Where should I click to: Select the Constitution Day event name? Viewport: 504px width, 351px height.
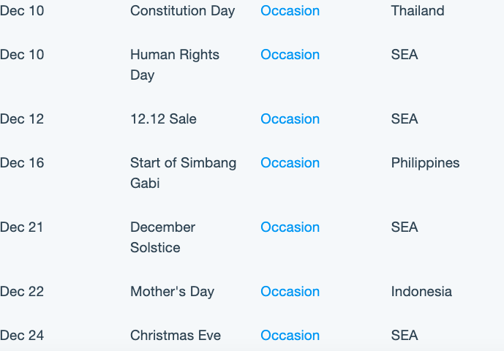coord(183,11)
